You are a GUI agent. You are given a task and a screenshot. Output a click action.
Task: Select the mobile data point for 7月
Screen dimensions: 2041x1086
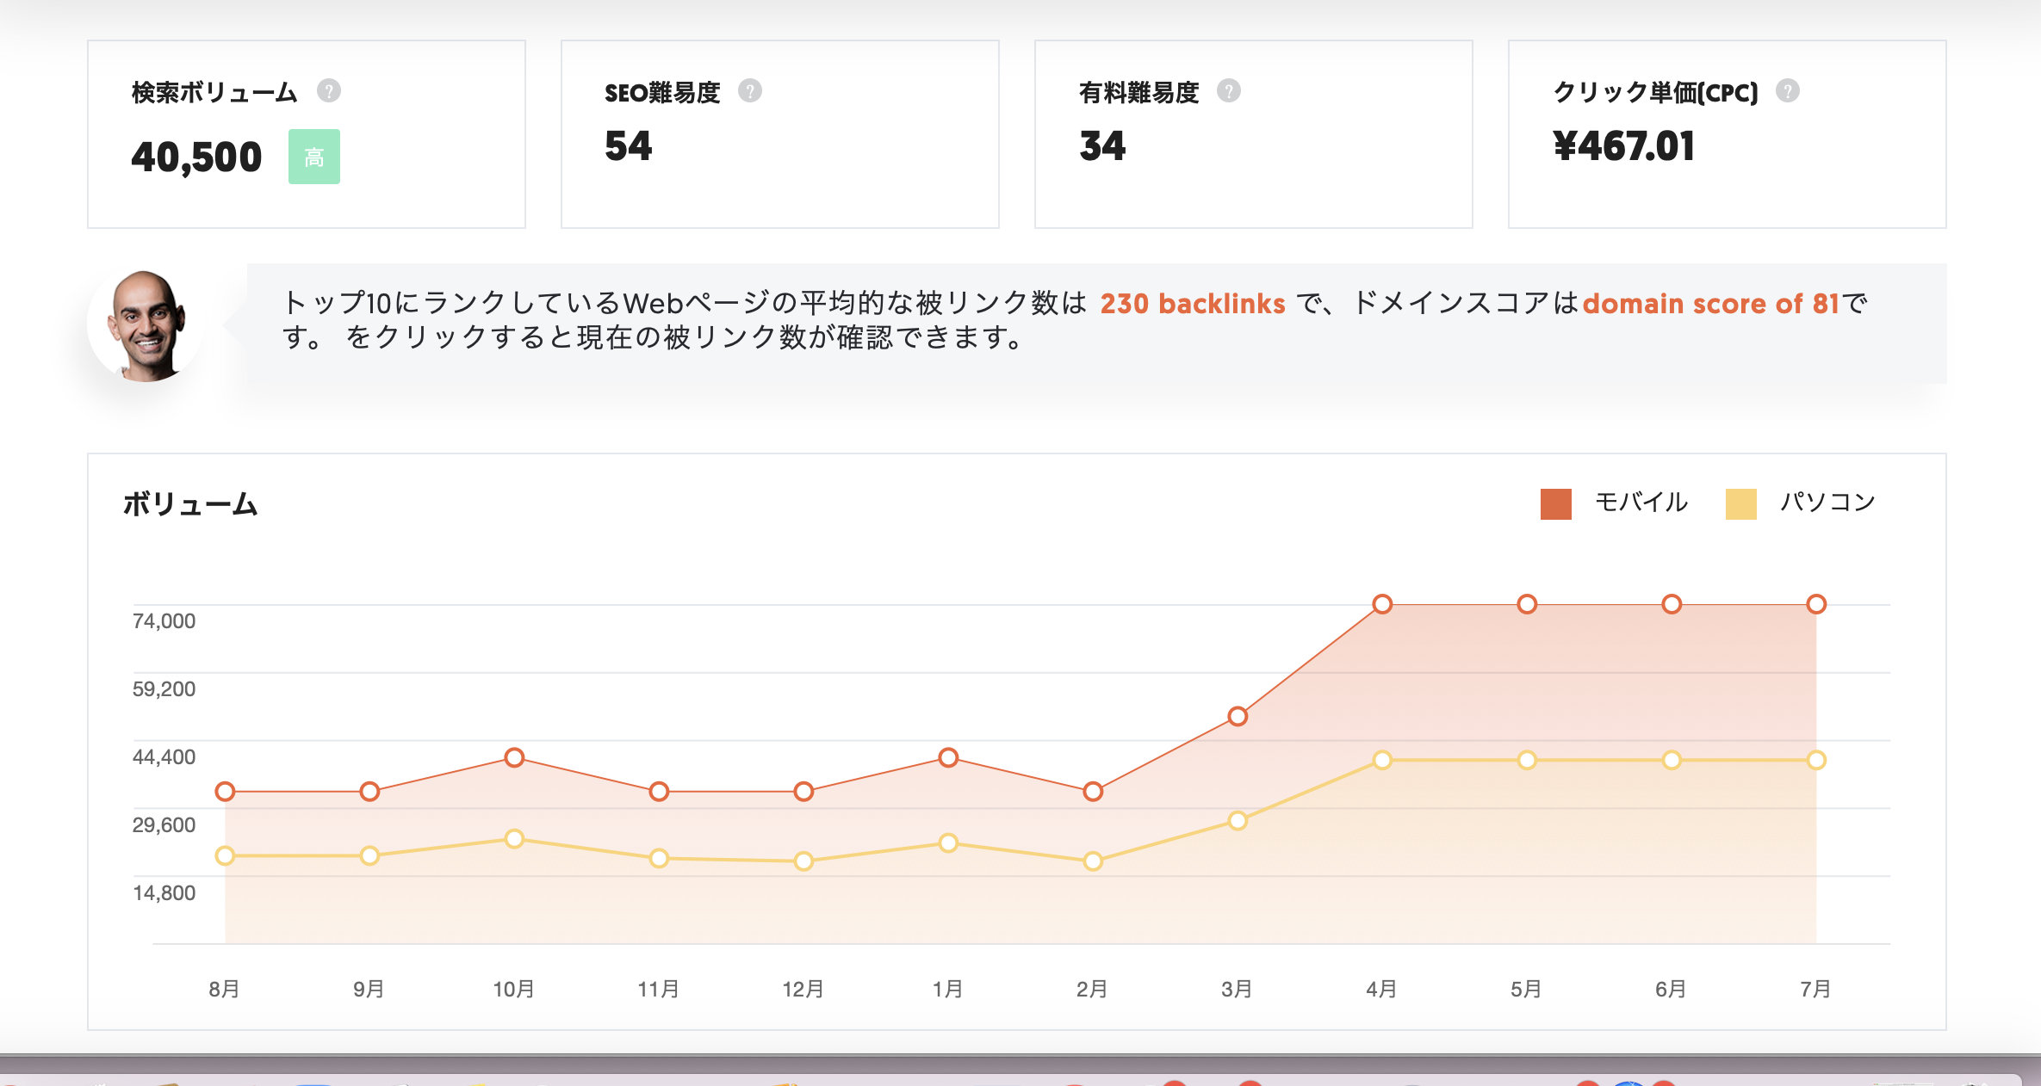(x=1816, y=604)
